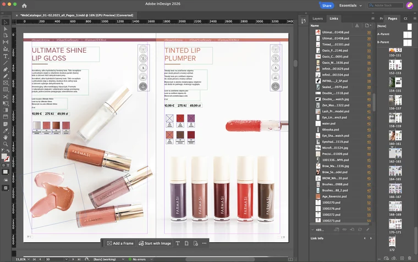This screenshot has height=262, width=418.
Task: Click the text frame icon in contextual bar
Action: [178, 243]
